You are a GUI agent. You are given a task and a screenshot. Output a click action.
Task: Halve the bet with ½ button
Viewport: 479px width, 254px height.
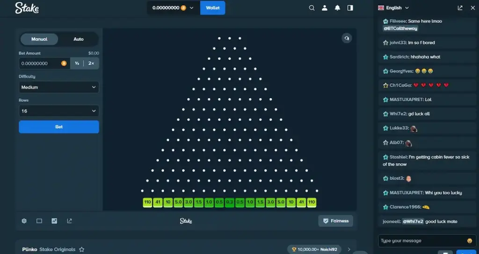pos(77,63)
